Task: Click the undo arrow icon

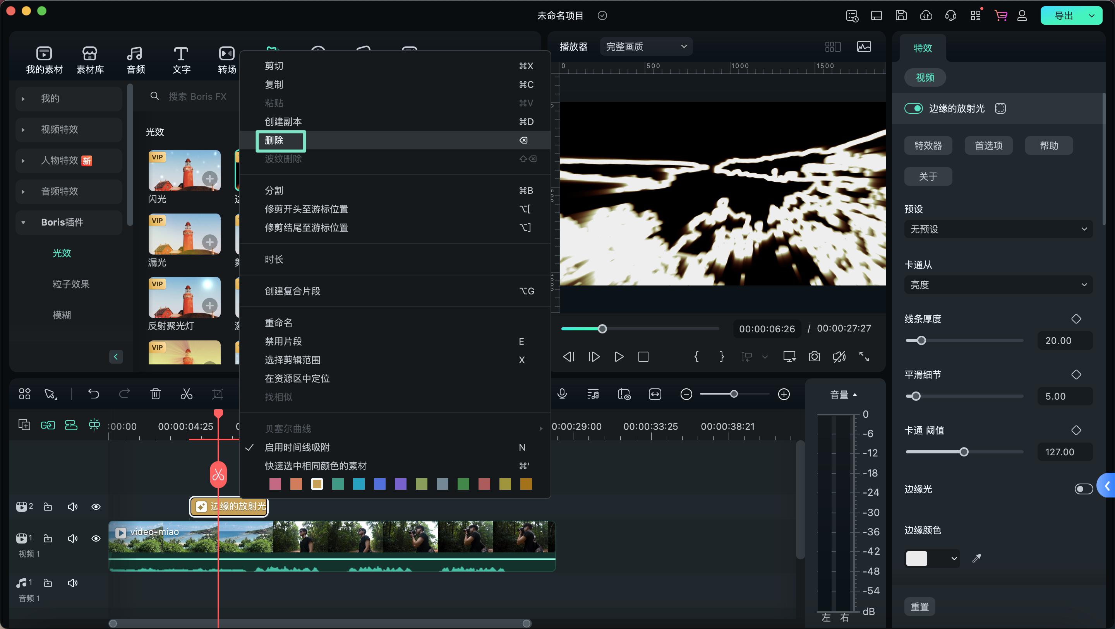Action: pyautogui.click(x=93, y=394)
